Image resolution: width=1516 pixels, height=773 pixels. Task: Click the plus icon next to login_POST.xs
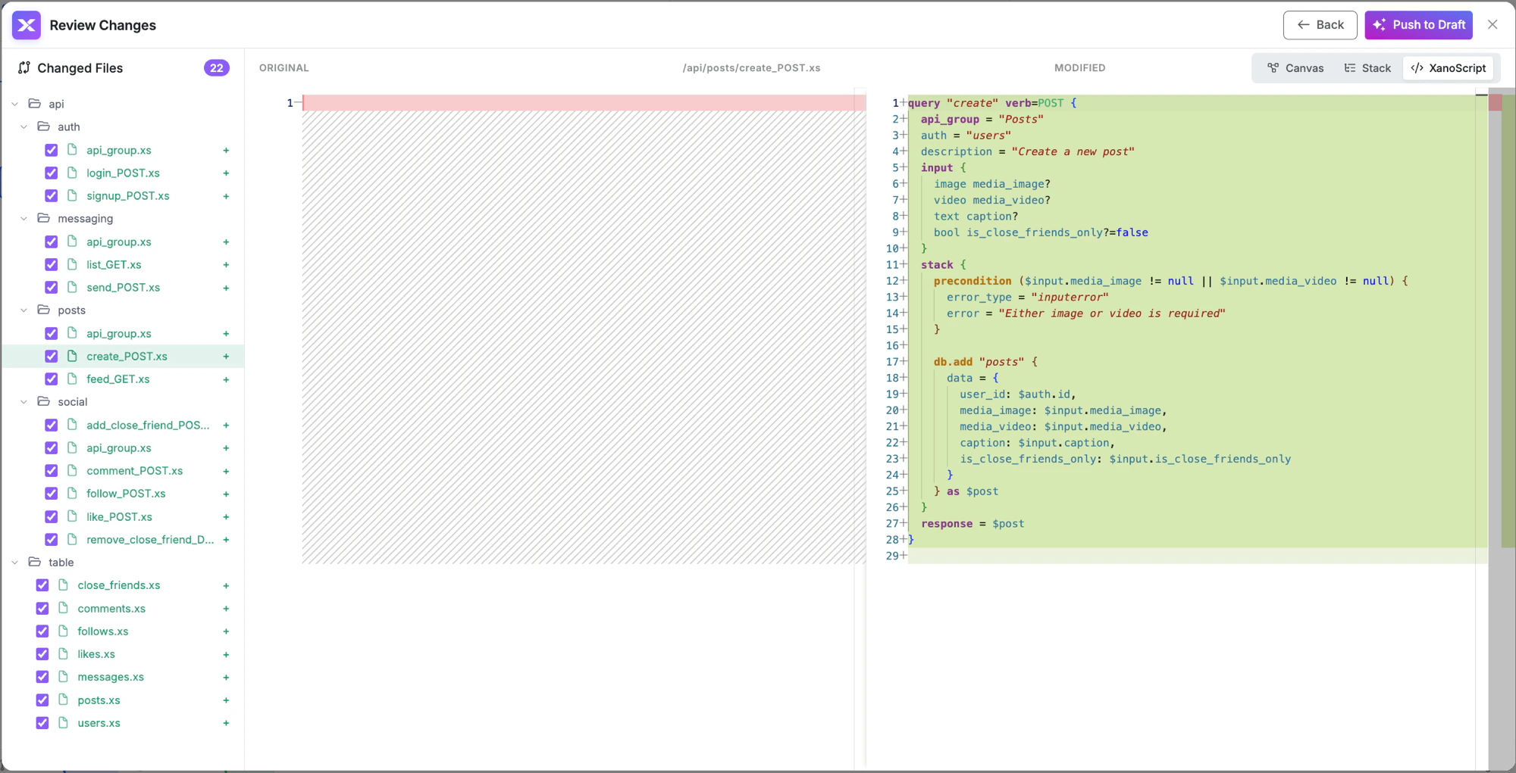click(x=226, y=173)
